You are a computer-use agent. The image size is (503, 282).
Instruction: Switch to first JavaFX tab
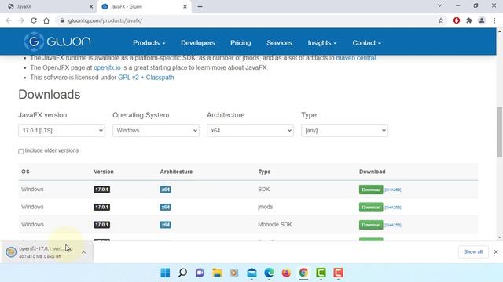click(x=48, y=6)
